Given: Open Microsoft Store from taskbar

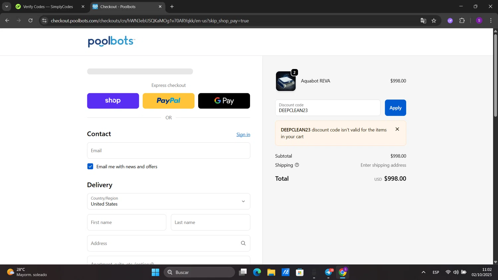Looking at the screenshot, I should coord(300,272).
